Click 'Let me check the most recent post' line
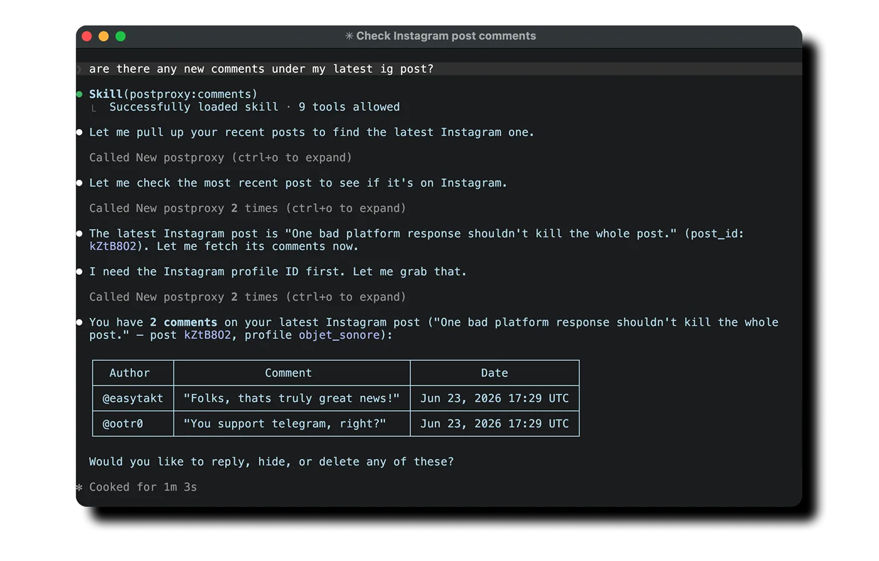The image size is (879, 561). click(x=298, y=183)
